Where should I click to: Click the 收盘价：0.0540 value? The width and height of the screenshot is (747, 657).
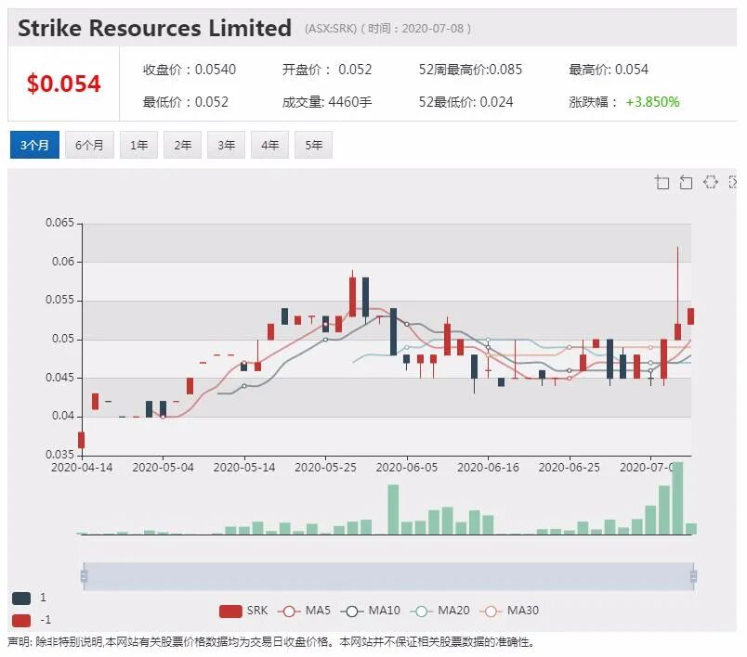pos(190,70)
